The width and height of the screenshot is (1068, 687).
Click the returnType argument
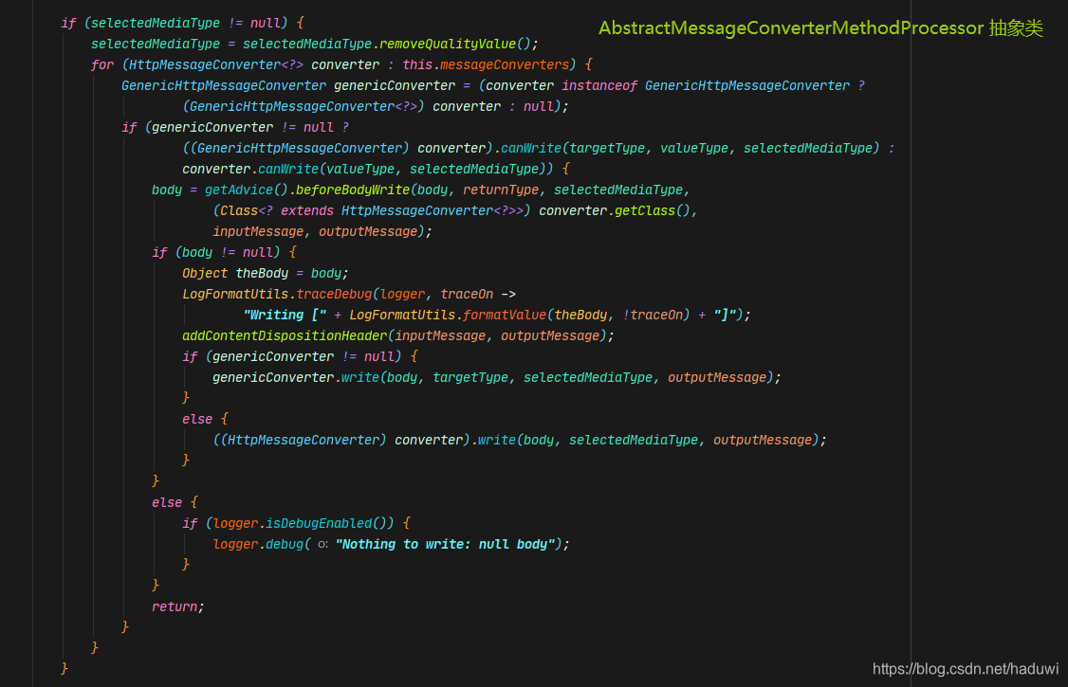click(x=501, y=190)
